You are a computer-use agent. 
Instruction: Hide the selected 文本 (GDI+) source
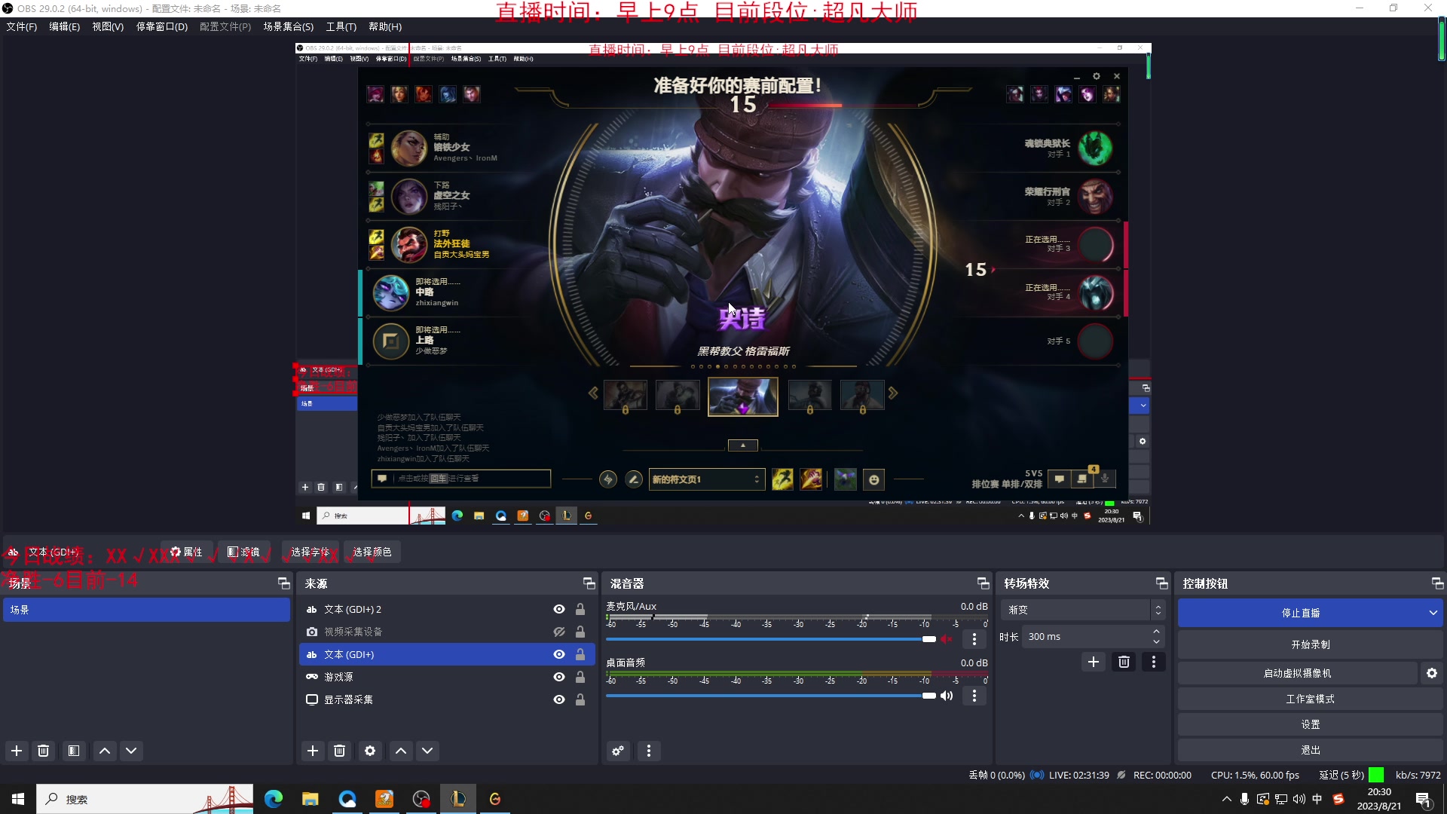[x=559, y=654]
